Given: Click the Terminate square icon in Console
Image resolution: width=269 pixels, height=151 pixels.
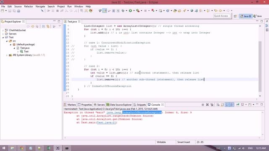Looking at the screenshot, I should coord(203,104).
